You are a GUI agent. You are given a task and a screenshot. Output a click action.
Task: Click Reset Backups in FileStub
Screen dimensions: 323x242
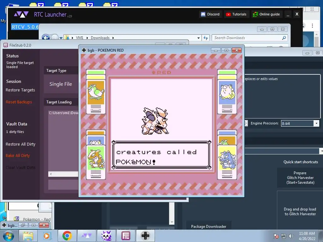point(19,102)
